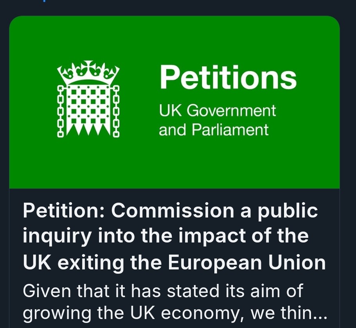
Task: Click the right chain of the portcullis
Action: (116, 111)
